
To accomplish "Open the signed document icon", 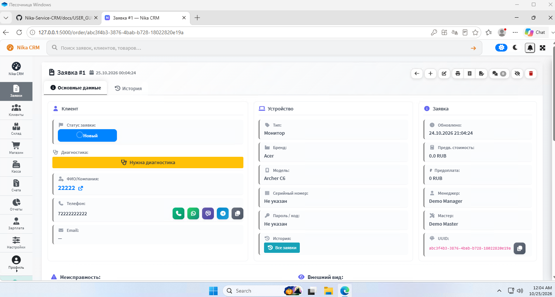I will click(x=481, y=73).
